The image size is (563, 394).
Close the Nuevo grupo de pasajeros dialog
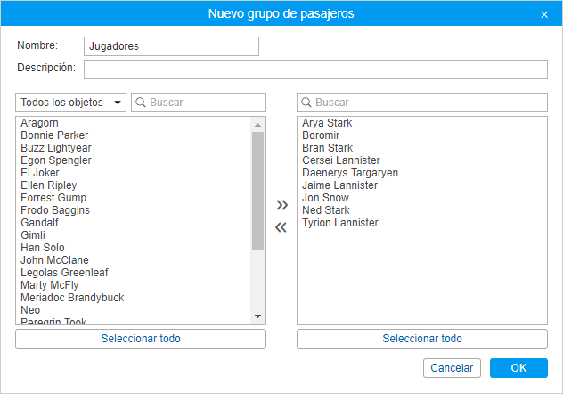544,14
